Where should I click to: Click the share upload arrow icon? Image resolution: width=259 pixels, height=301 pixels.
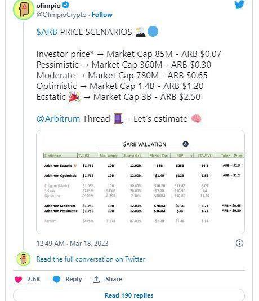pos(96,280)
